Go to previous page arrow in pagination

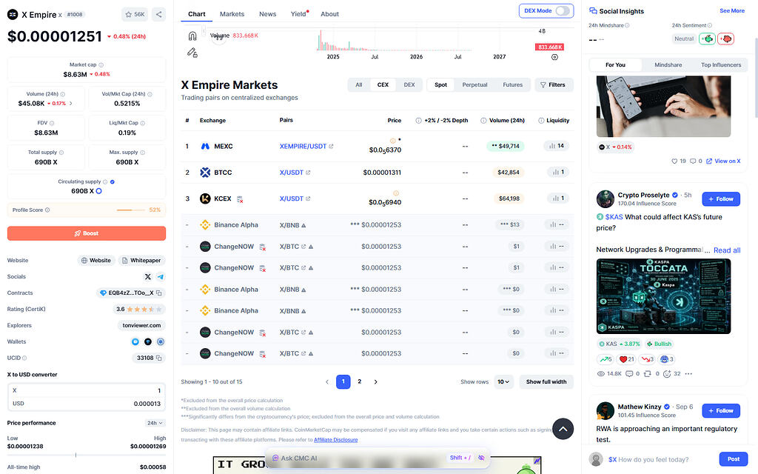click(x=326, y=381)
